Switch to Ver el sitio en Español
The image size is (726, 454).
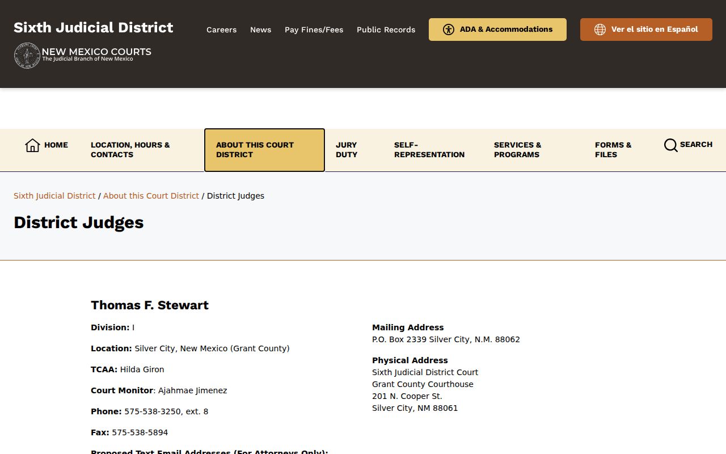click(646, 30)
